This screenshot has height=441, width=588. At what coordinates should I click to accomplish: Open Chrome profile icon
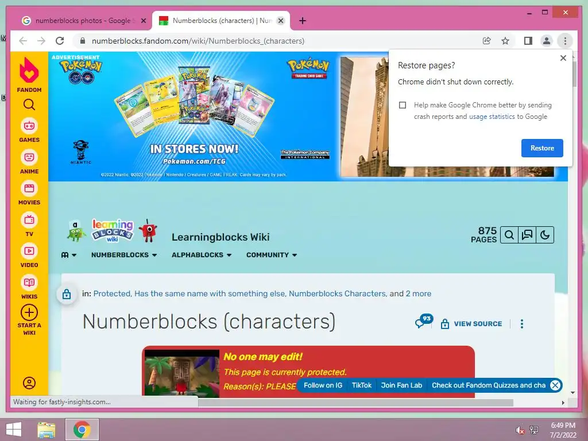point(547,41)
